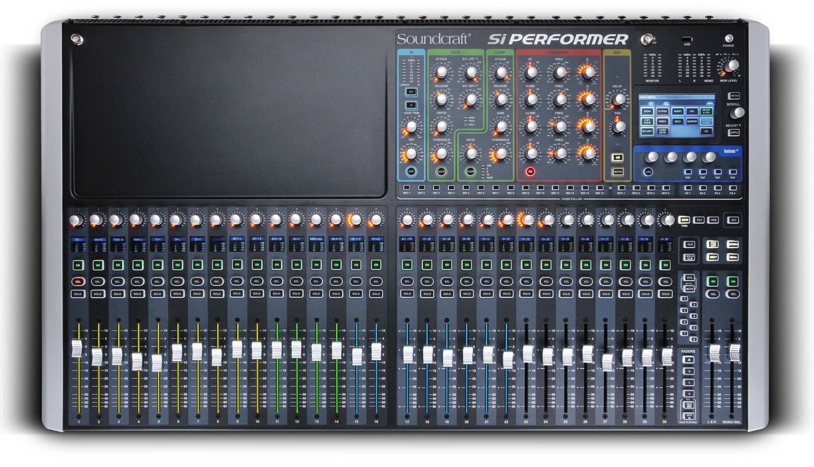Grab the L & R master fader
This screenshot has width=814, height=467.
715,352
